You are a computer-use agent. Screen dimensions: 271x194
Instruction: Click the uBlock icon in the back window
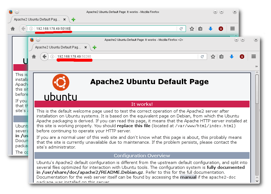[x=221, y=29]
